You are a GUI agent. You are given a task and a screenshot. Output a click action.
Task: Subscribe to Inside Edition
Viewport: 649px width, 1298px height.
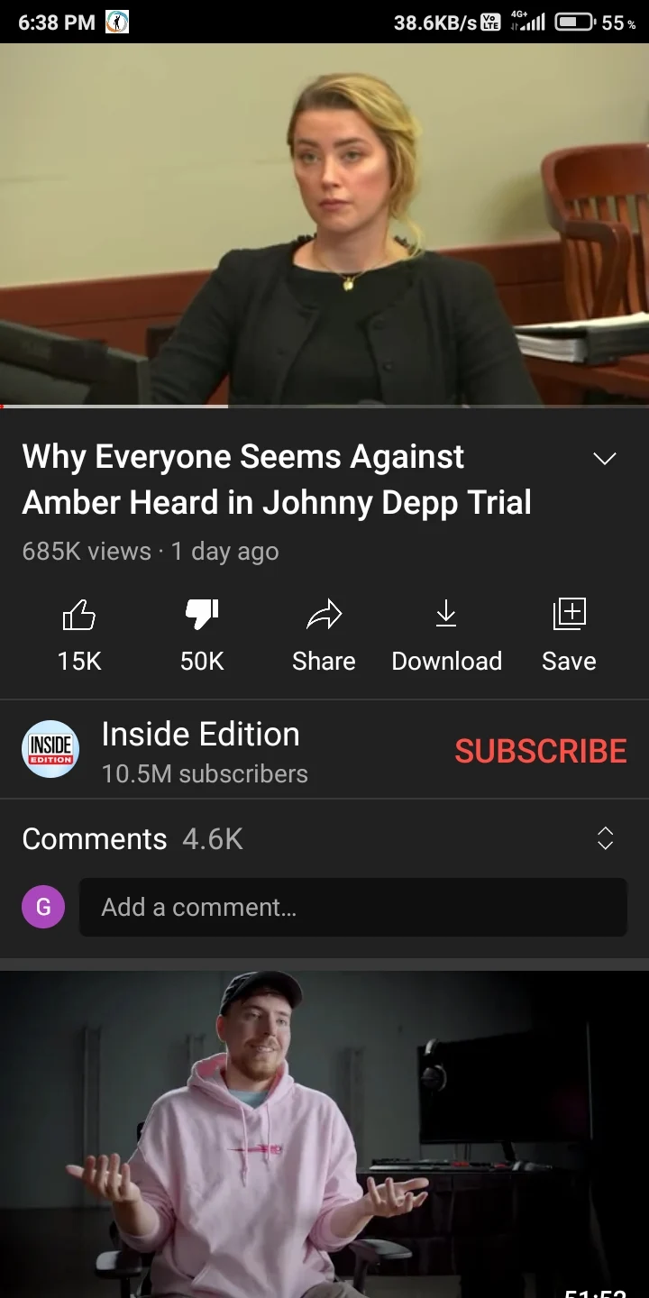click(541, 751)
